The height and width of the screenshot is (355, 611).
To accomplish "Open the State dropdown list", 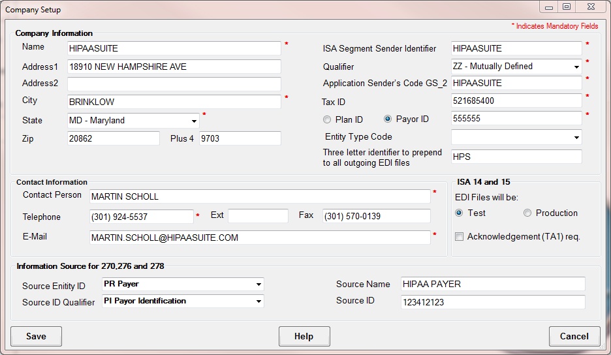I will click(194, 121).
